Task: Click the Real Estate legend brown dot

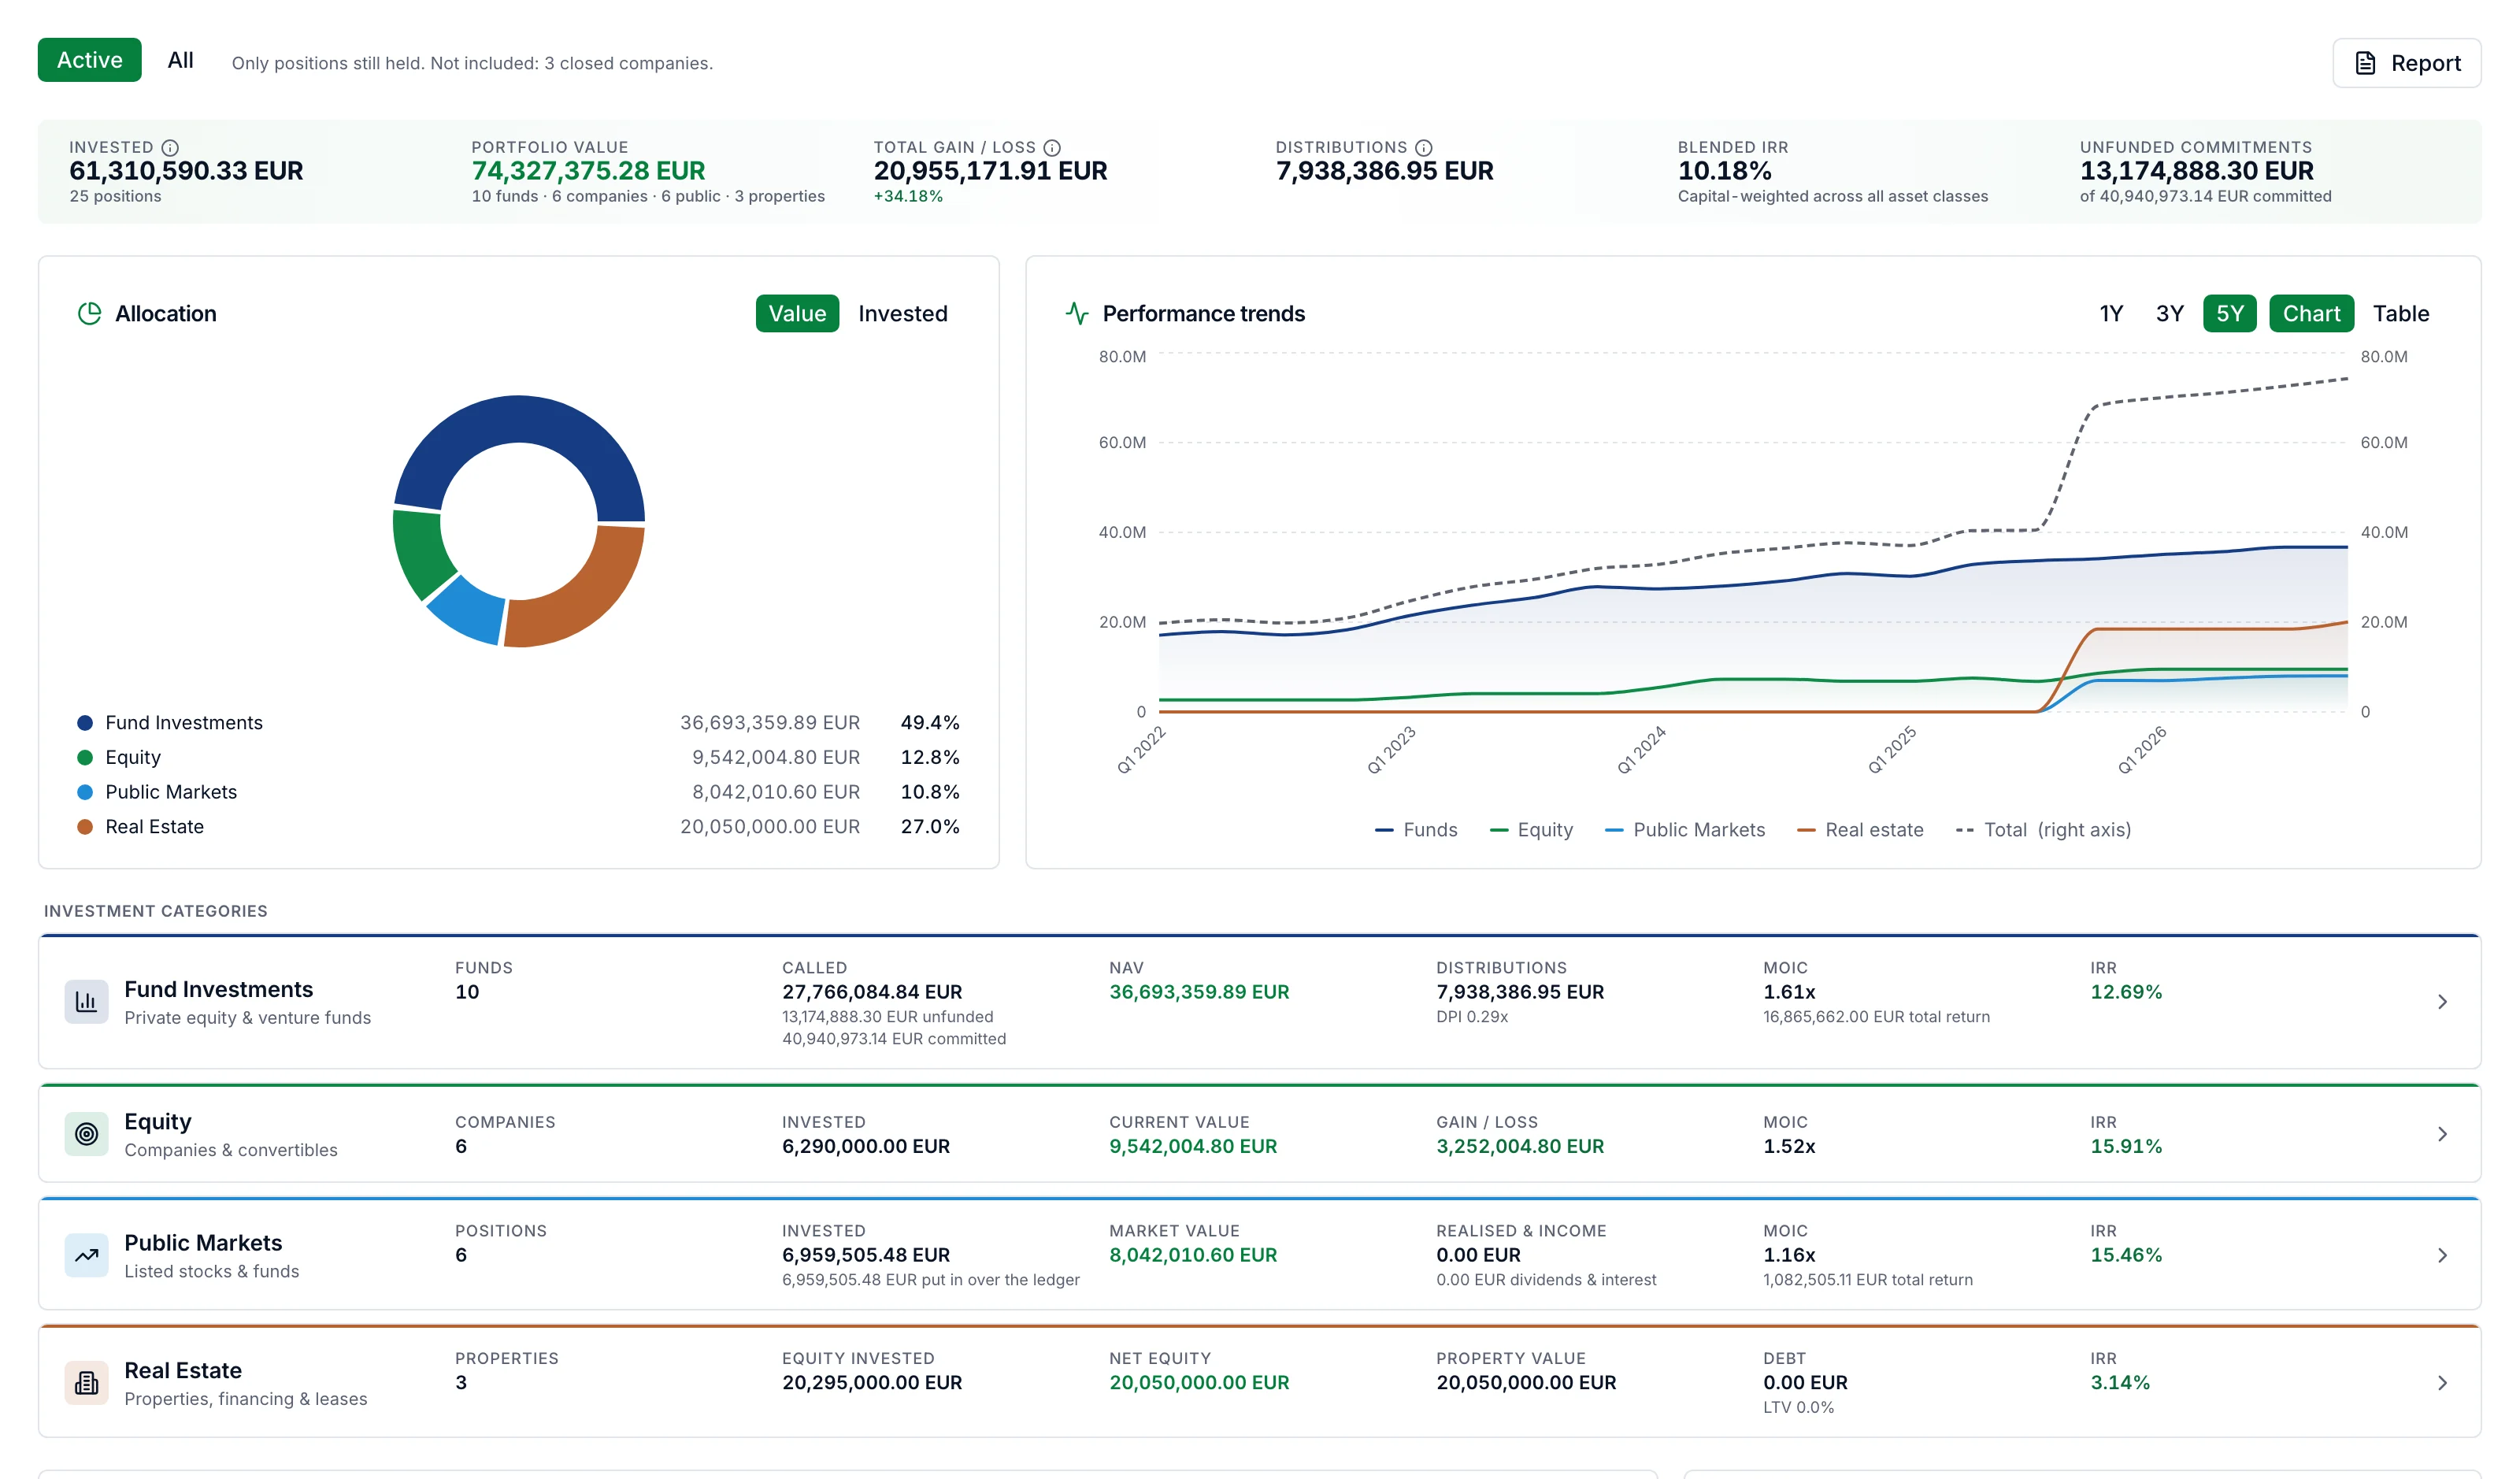Action: click(85, 827)
